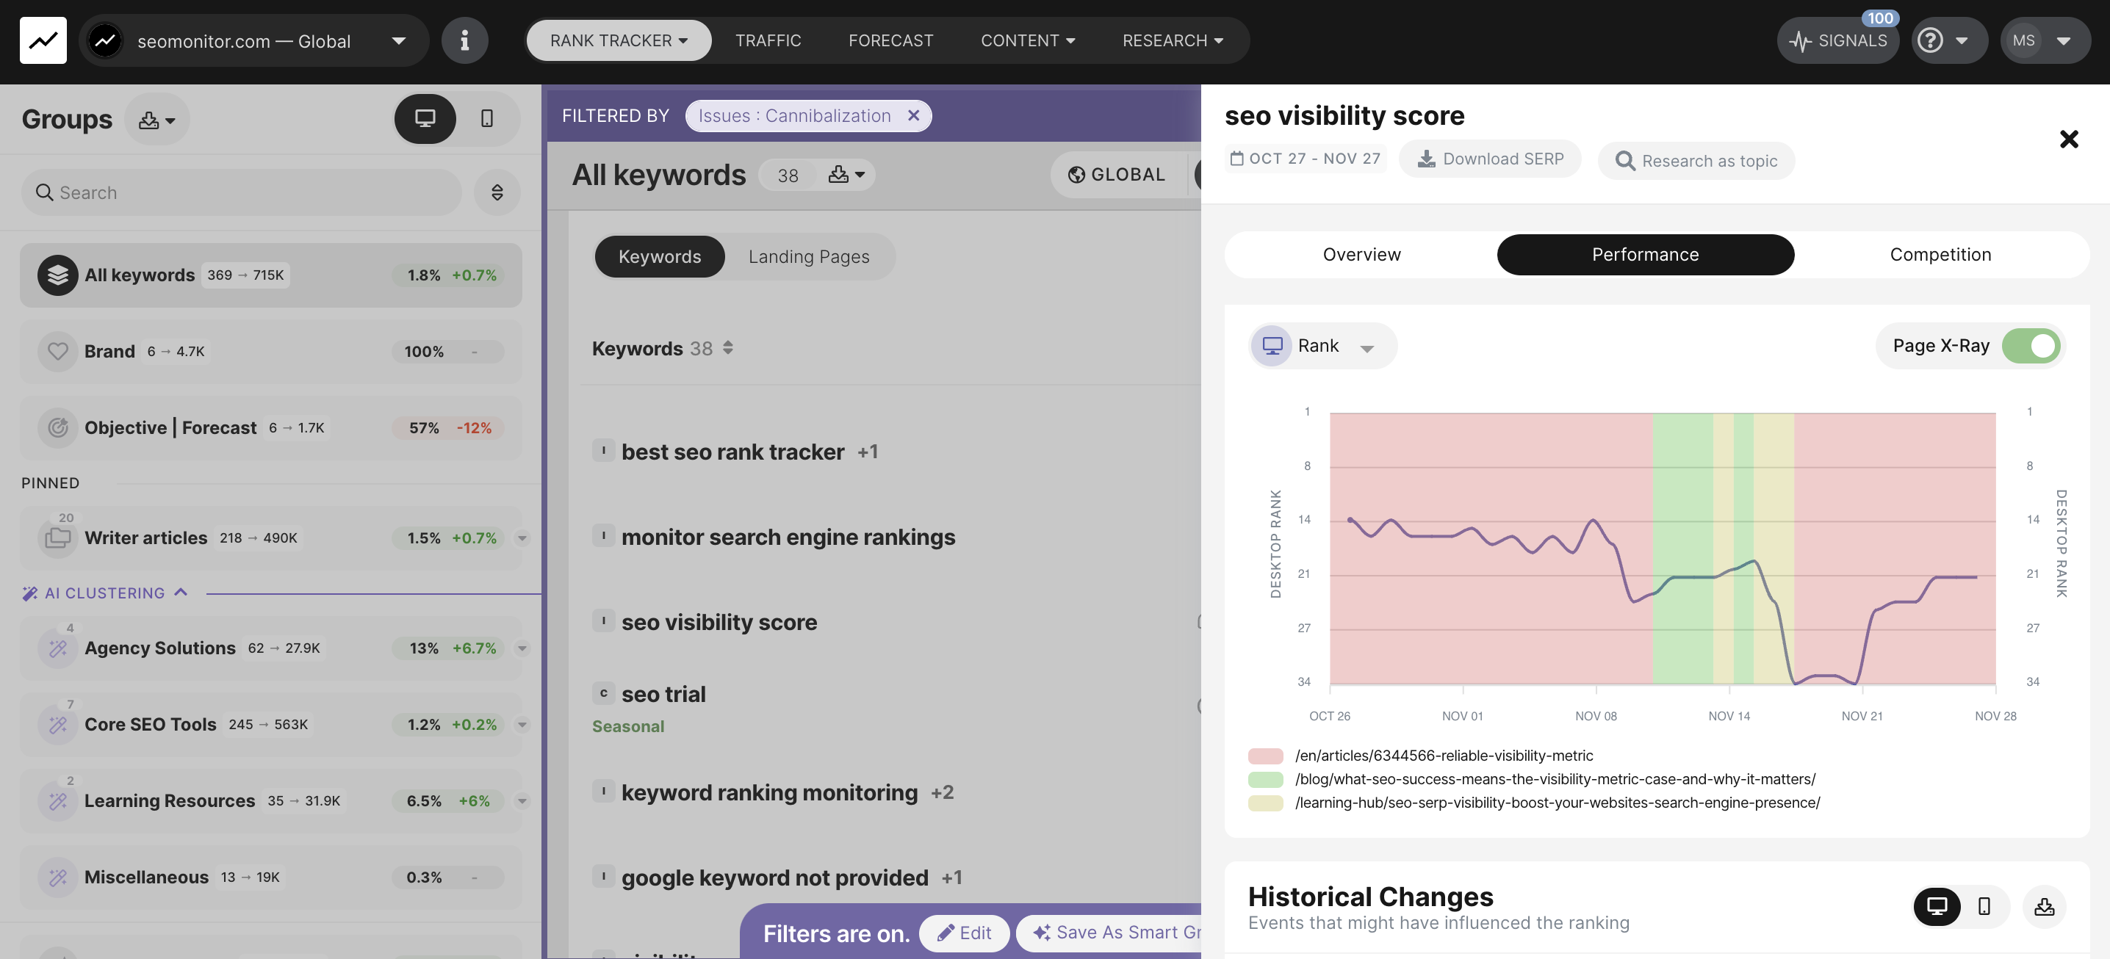Select desktop device toggle in Groups
This screenshot has height=959, width=2110.
pyautogui.click(x=425, y=119)
